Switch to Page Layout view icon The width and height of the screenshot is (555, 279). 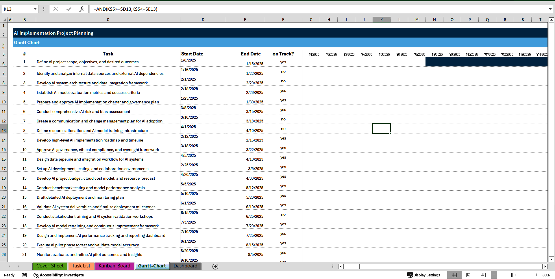click(469, 275)
